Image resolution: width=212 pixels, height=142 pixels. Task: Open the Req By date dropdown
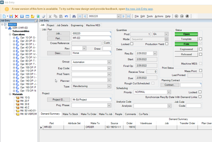point(155,53)
